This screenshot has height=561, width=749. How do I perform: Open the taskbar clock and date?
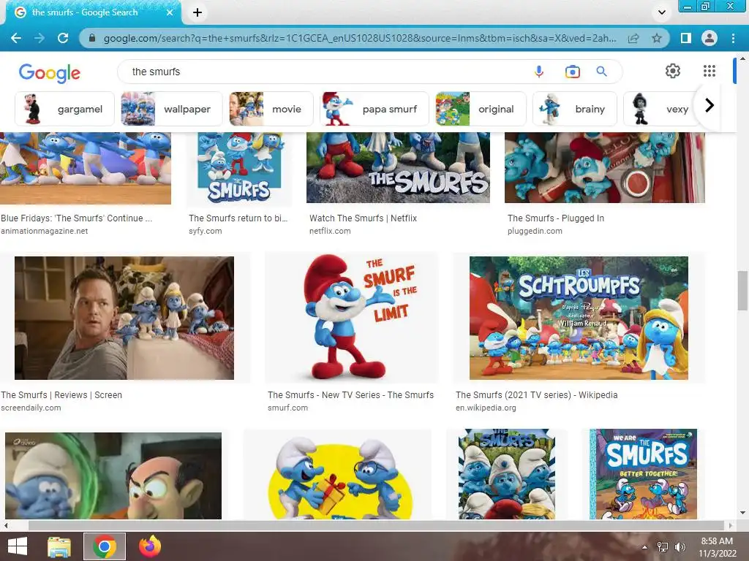717,547
